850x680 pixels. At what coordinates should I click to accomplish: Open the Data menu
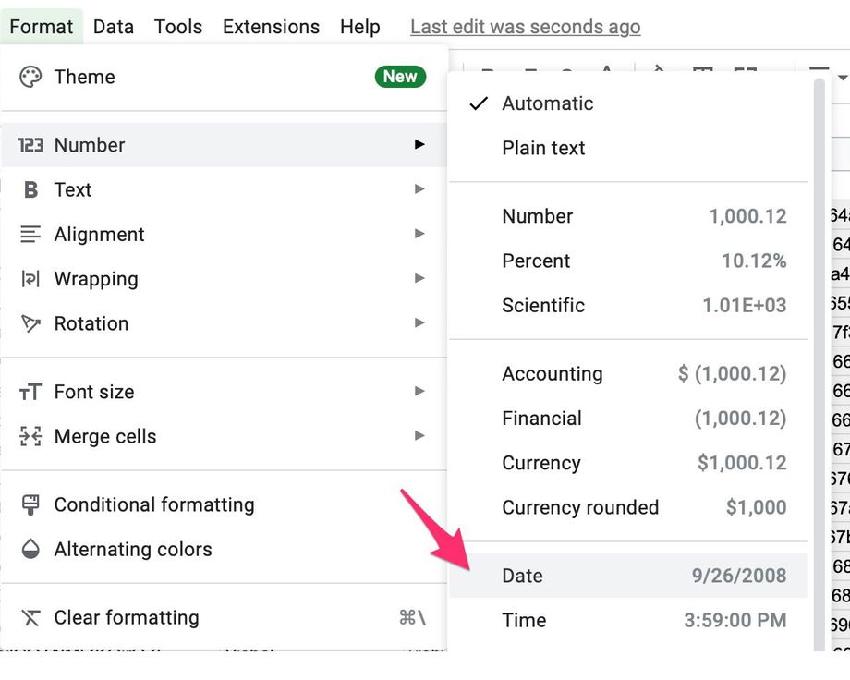[114, 27]
